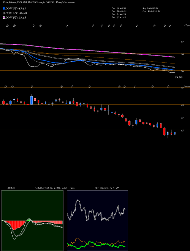The image size is (190, 251).
Task: Click the 42 axis label on candlestick chart
Action: 182,130
